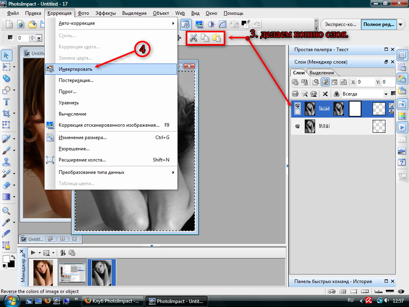Screen dimensions: 409x307
Task: Switch to Полное редактирование mode
Action: coord(379,24)
